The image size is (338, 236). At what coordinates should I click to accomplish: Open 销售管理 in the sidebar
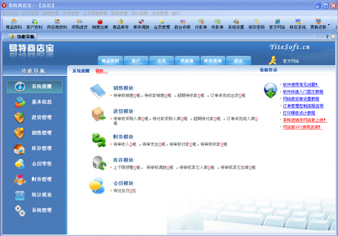[34, 133]
